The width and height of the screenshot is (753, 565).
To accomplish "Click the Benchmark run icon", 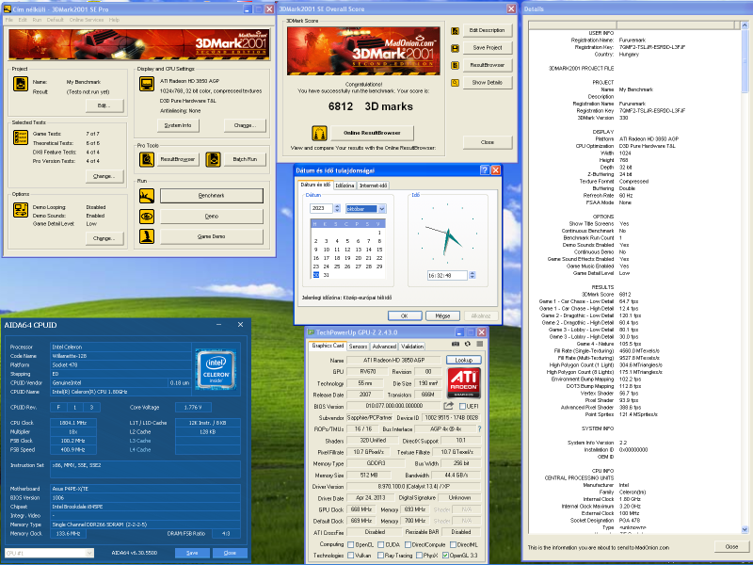I will click(x=147, y=196).
